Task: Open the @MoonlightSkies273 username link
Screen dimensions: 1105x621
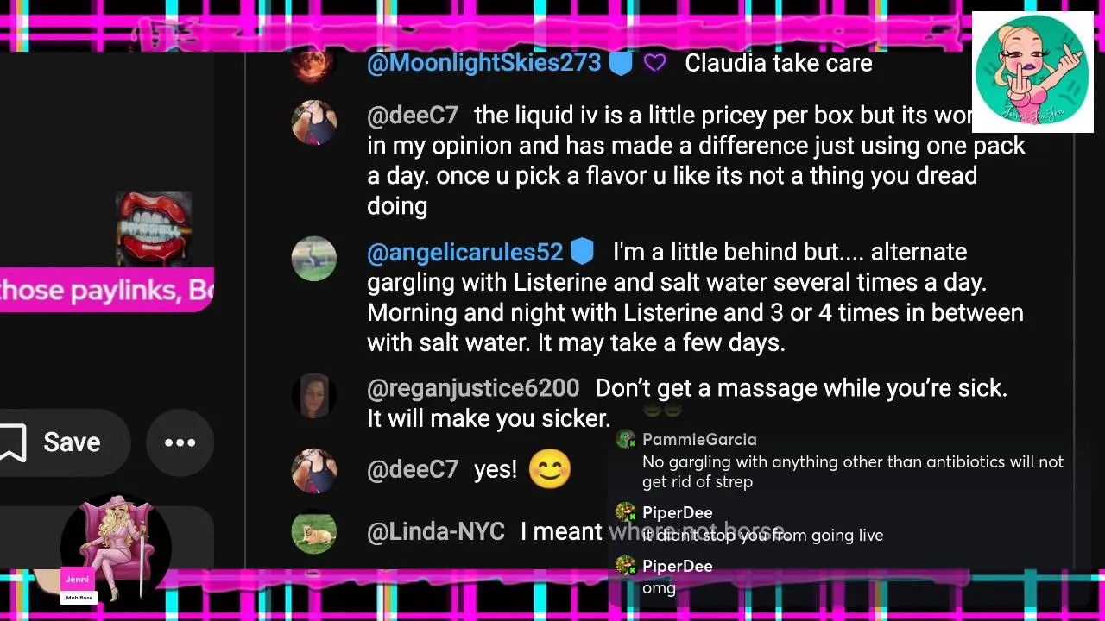Action: pyautogui.click(x=483, y=63)
